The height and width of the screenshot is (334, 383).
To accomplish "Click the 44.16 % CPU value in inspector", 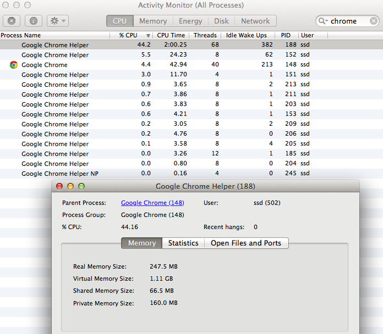I will pyautogui.click(x=129, y=227).
